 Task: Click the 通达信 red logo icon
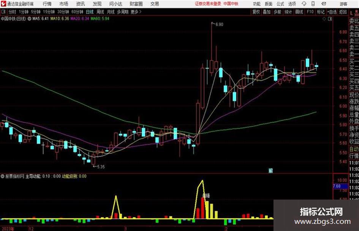(3, 4)
